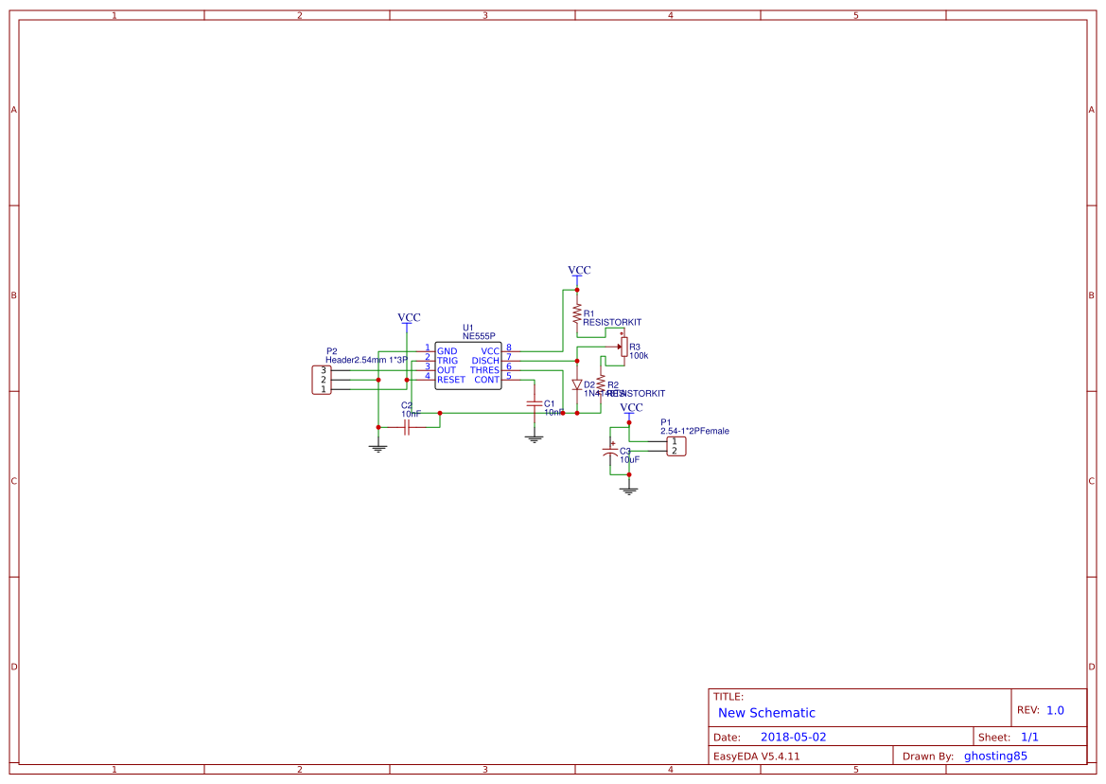Image resolution: width=1106 pixels, height=784 pixels.
Task: Select capacitor C2 10nF symbol
Action: [x=406, y=427]
